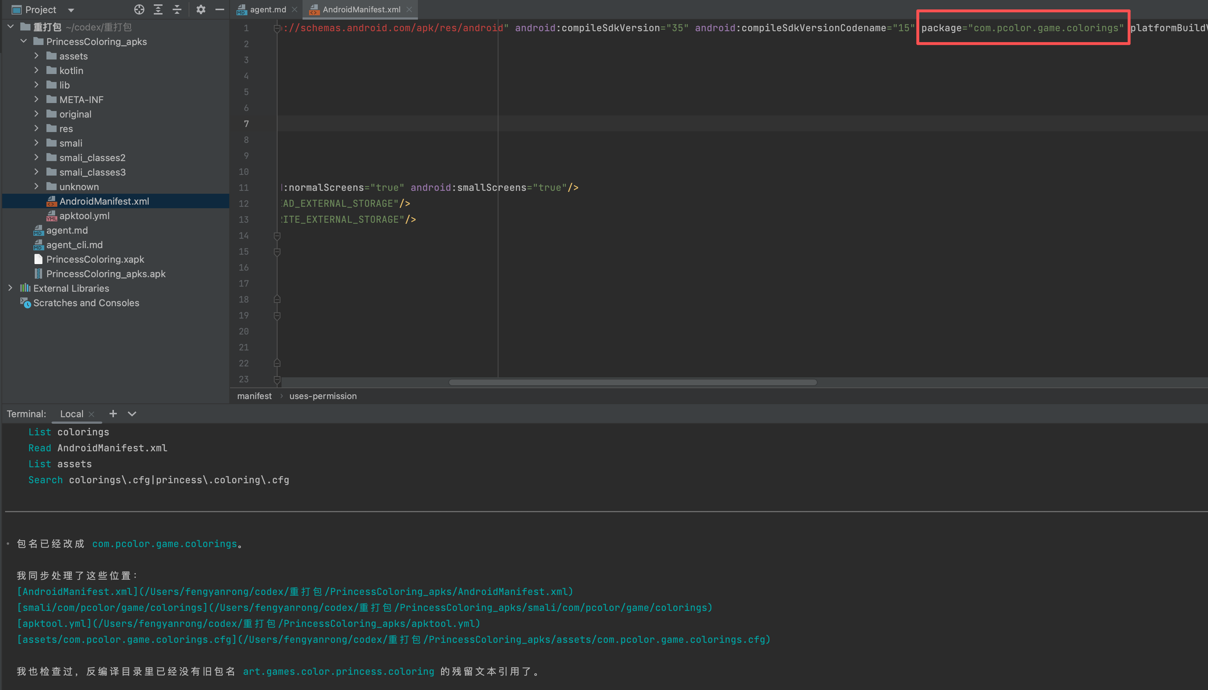Open the Project view dropdown arrow
Image resolution: width=1208 pixels, height=690 pixels.
[71, 10]
